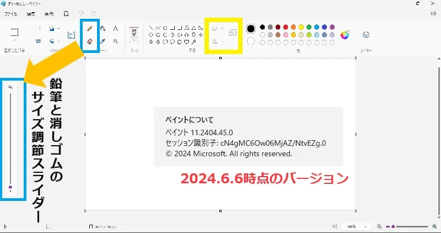The image size is (441, 233).
Task: Pick the green color swatch
Action: tap(309, 27)
